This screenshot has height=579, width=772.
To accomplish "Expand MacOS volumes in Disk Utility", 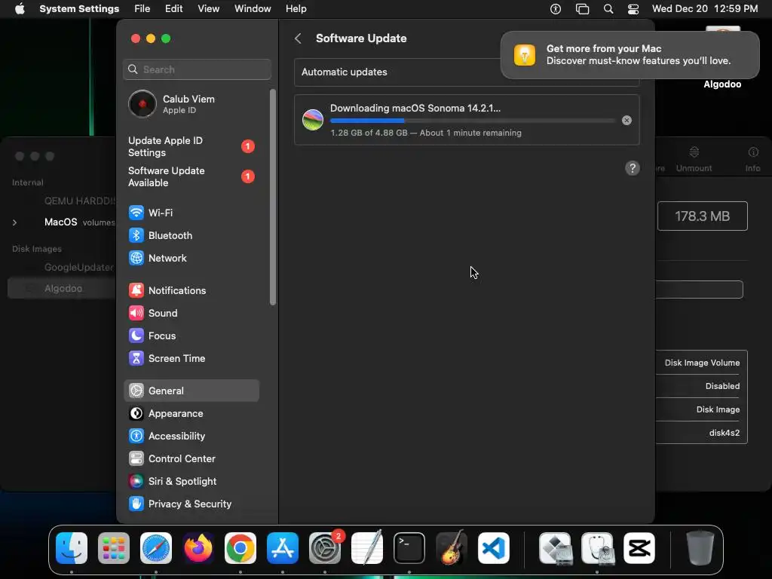I will [x=15, y=222].
